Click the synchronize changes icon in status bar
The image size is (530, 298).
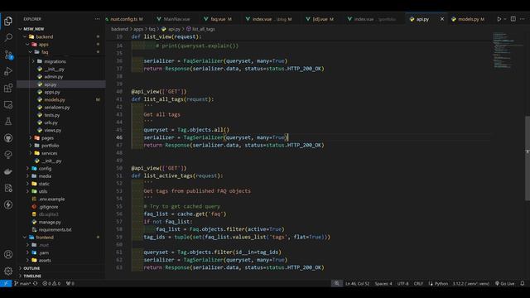coord(36,283)
